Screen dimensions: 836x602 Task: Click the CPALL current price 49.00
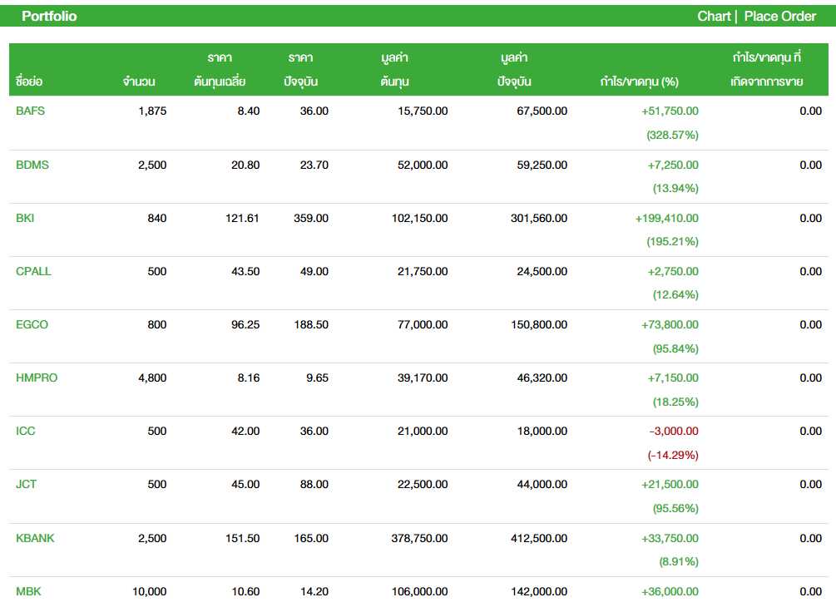coord(314,271)
